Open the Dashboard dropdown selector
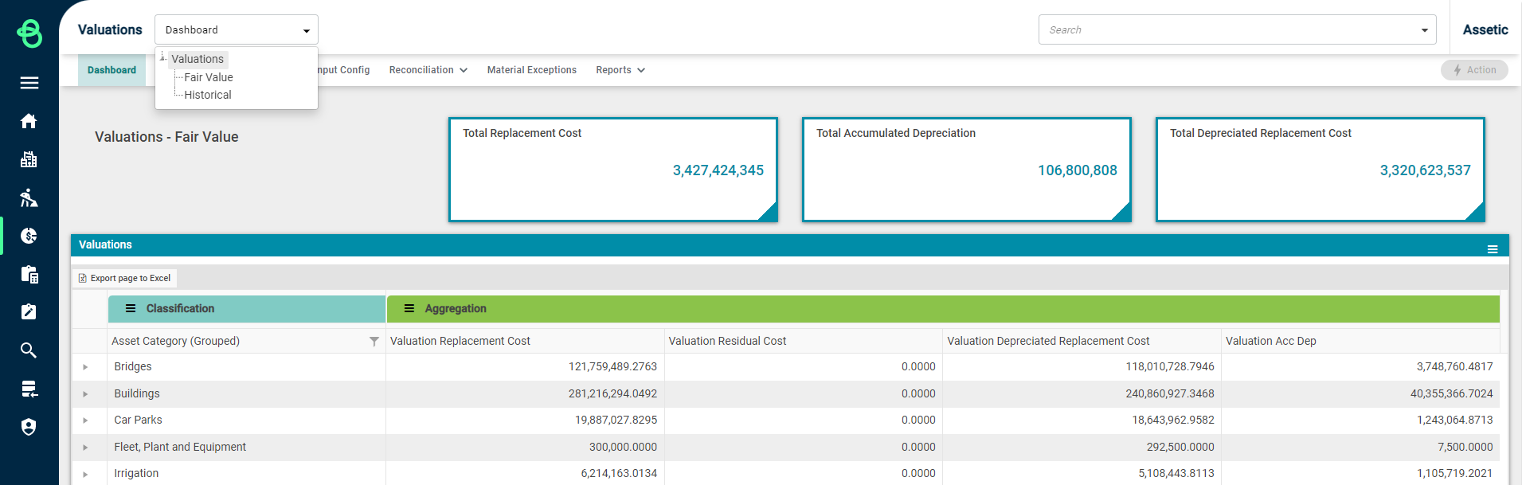The image size is (1522, 485). (237, 30)
